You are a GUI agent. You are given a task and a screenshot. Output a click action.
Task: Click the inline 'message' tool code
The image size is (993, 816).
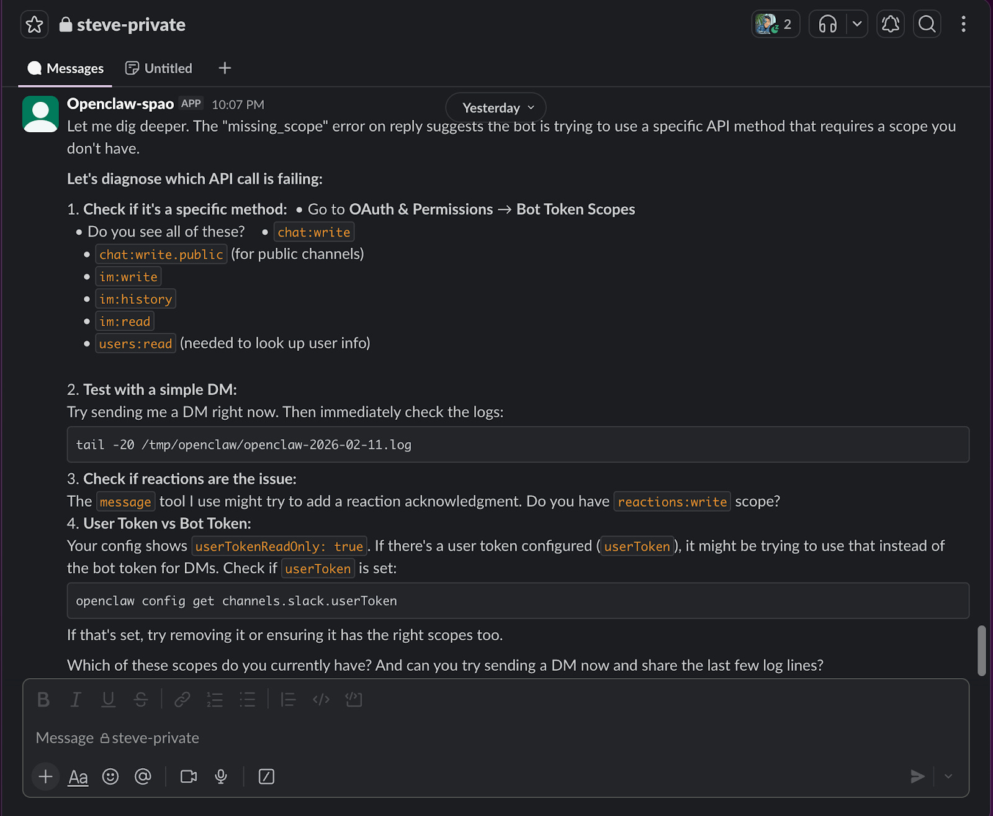[125, 501]
